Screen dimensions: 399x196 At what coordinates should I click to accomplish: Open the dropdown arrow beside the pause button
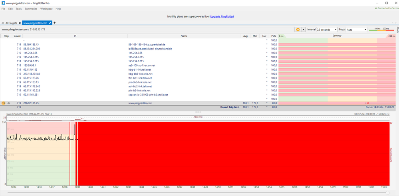303,30
